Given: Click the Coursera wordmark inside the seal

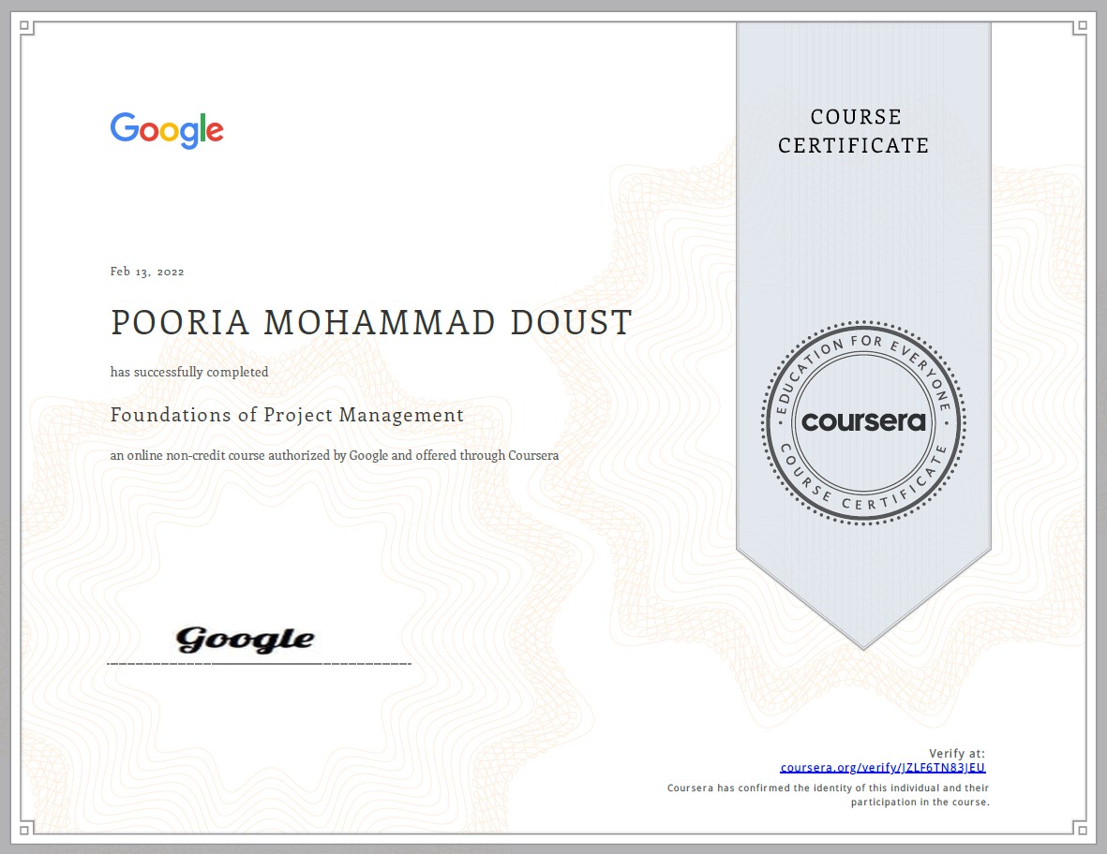Looking at the screenshot, I should pyautogui.click(x=862, y=421).
